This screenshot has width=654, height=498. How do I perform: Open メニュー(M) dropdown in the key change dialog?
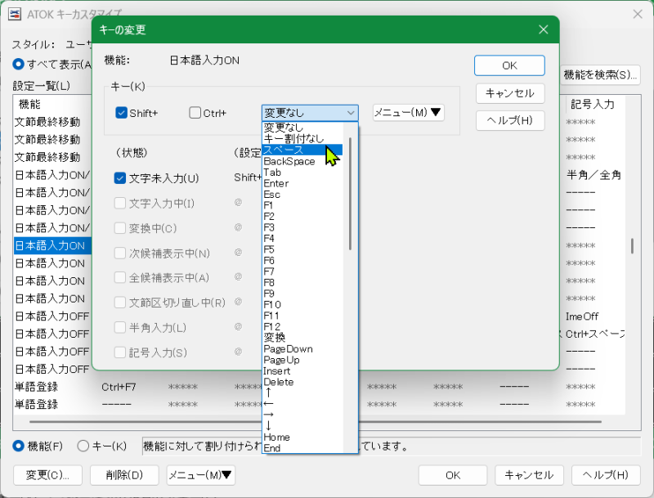(x=408, y=113)
